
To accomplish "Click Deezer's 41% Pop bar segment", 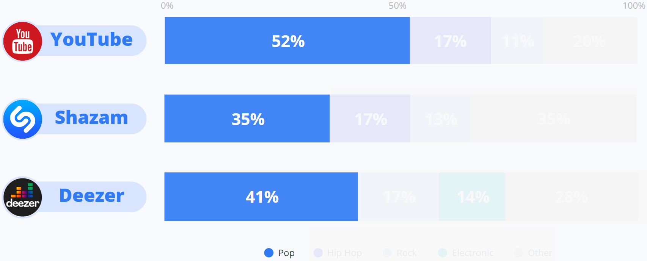I will tap(261, 197).
